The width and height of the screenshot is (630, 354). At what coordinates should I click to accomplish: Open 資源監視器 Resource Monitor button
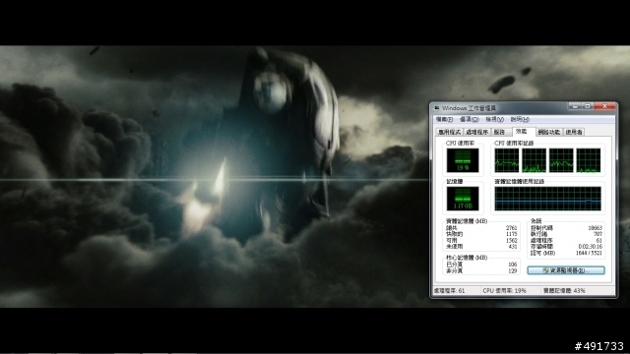tap(566, 270)
